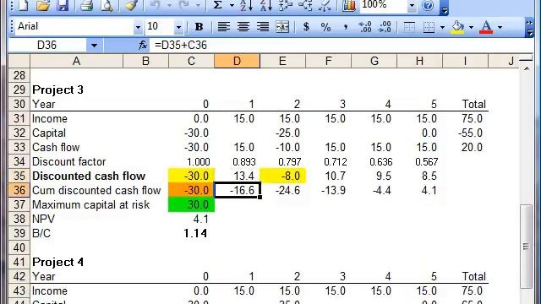Increase decimal places
This screenshot has height=304, width=541.
pyautogui.click(x=365, y=26)
